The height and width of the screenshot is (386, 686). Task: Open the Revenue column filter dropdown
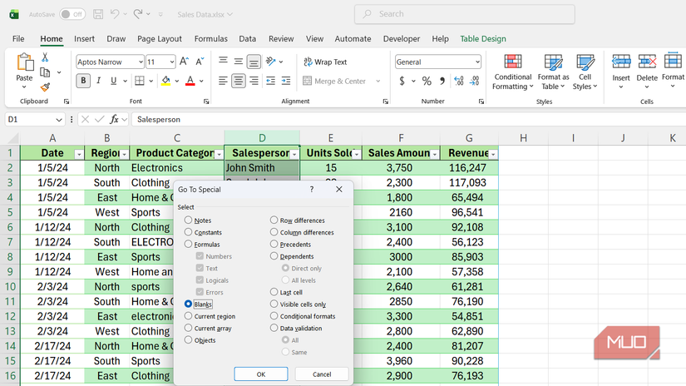(493, 155)
